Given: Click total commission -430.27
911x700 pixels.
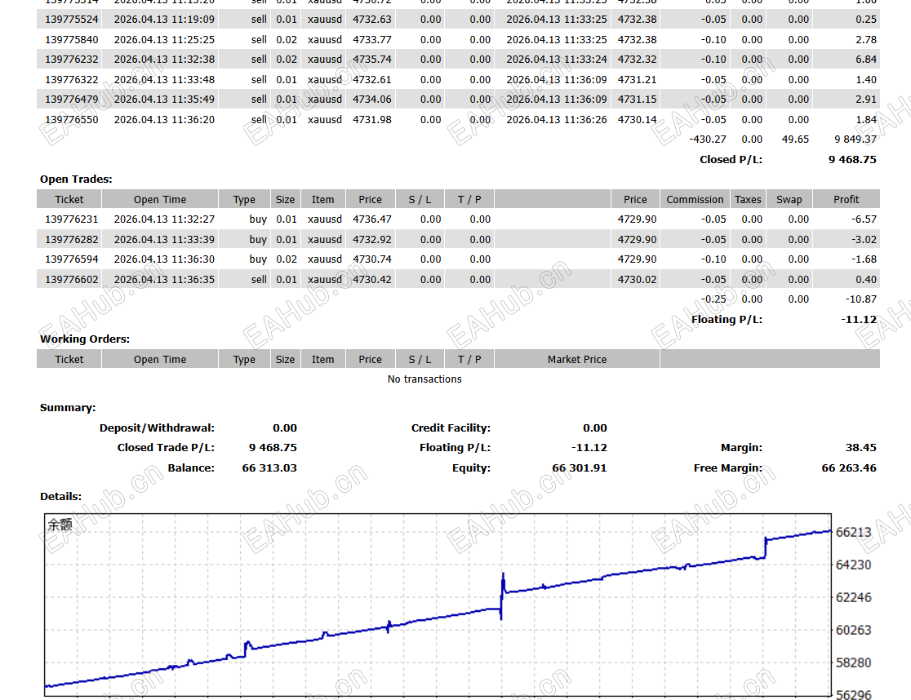Looking at the screenshot, I should pos(708,140).
